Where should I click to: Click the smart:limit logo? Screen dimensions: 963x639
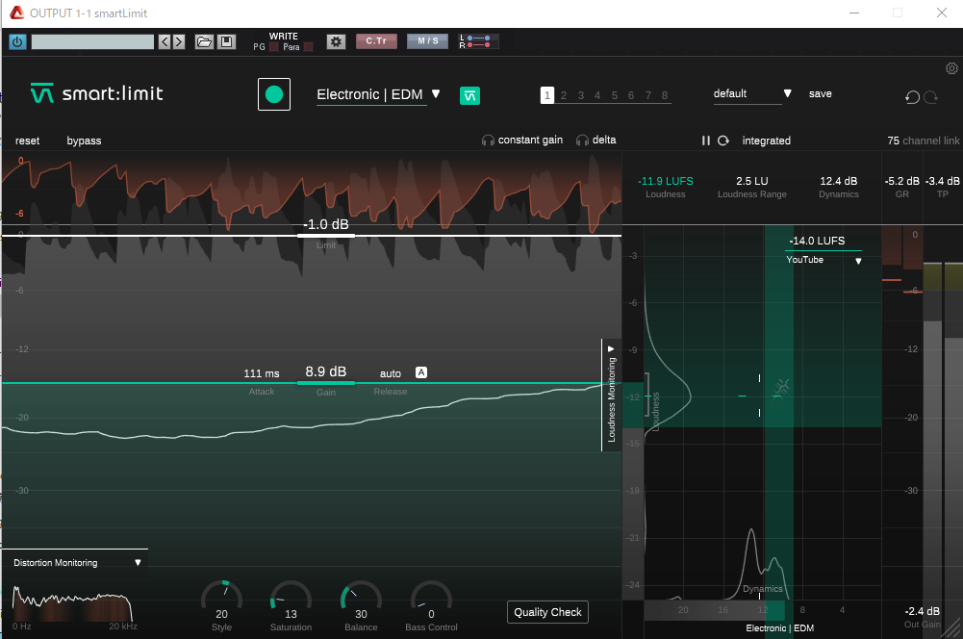[96, 93]
